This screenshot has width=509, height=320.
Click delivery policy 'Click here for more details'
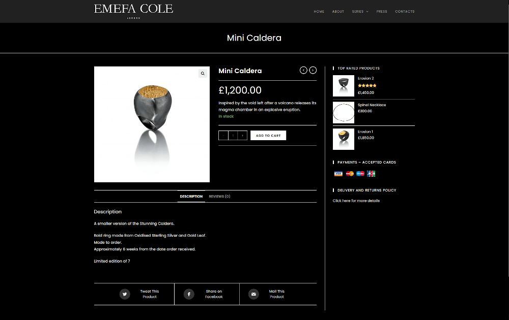[356, 201]
